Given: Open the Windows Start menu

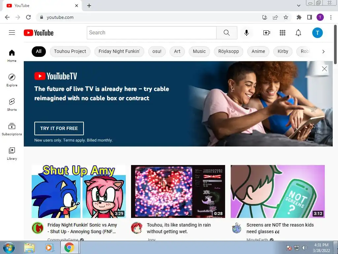Looking at the screenshot, I should (9, 247).
